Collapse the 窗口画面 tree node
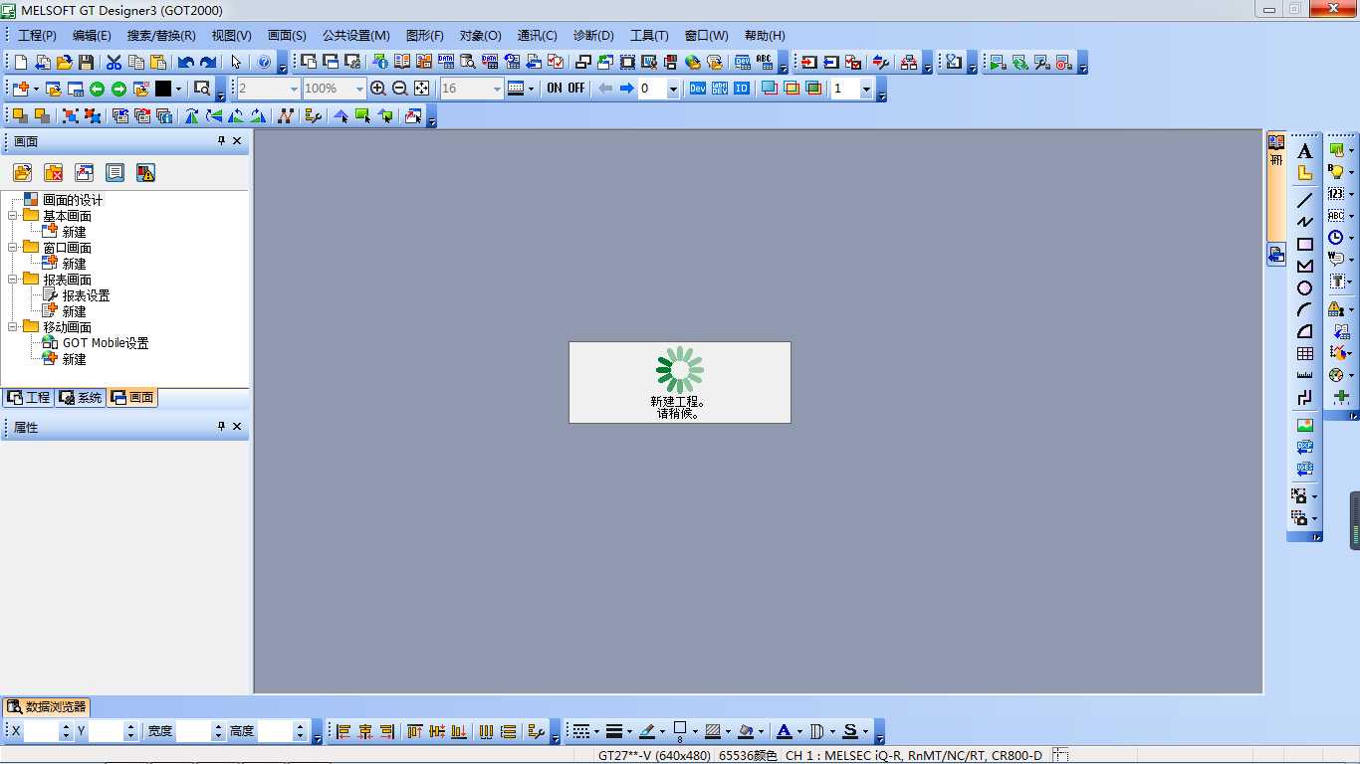 pos(13,248)
